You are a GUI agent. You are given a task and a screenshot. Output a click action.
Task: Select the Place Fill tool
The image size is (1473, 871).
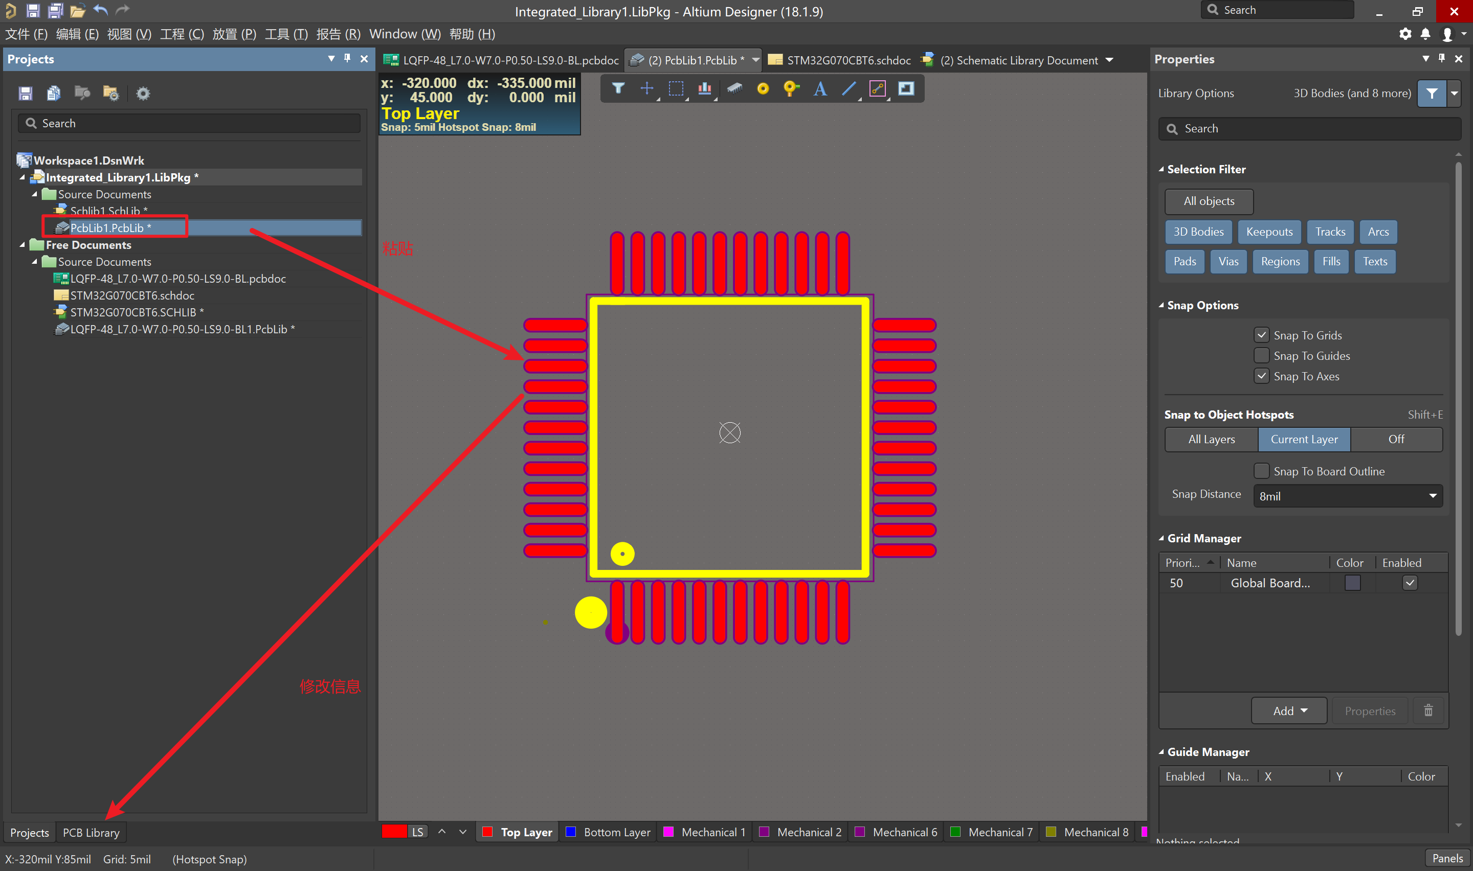point(906,88)
